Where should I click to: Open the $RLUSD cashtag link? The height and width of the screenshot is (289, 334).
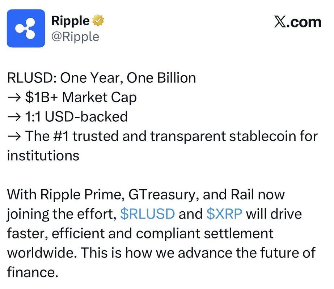tap(147, 214)
